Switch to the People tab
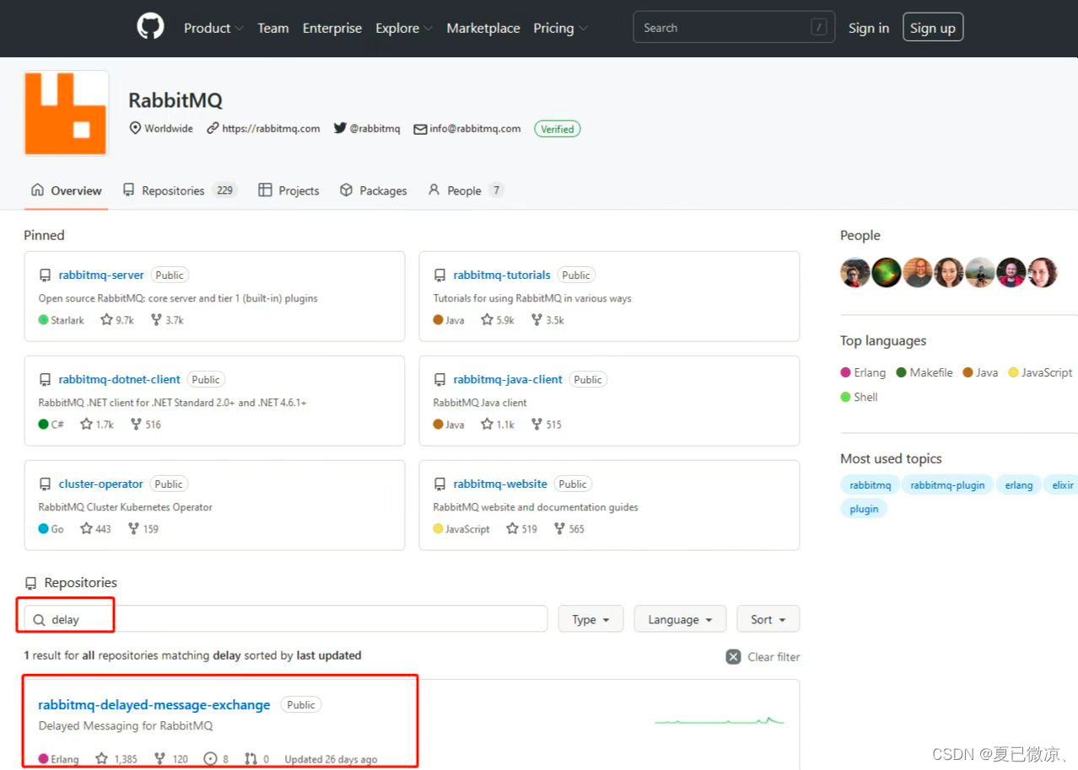1078x770 pixels. pos(466,190)
